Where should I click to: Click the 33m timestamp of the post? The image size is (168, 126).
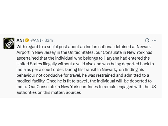pyautogui.click(x=49, y=40)
